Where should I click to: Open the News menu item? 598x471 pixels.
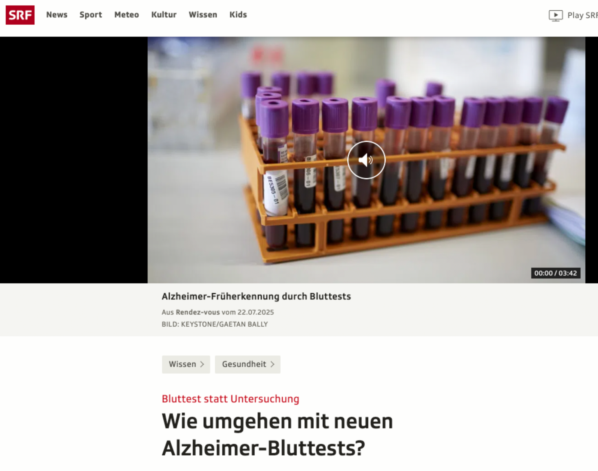pos(57,15)
